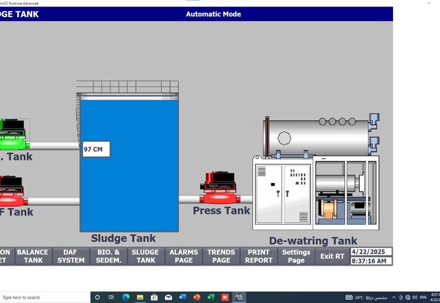Open the red recorder app in taskbar
The height and width of the screenshot is (303, 440).
point(225,298)
